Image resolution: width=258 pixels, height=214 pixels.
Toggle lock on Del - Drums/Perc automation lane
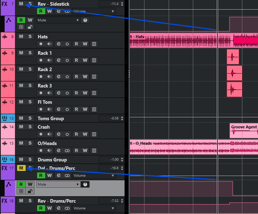(x=30, y=191)
